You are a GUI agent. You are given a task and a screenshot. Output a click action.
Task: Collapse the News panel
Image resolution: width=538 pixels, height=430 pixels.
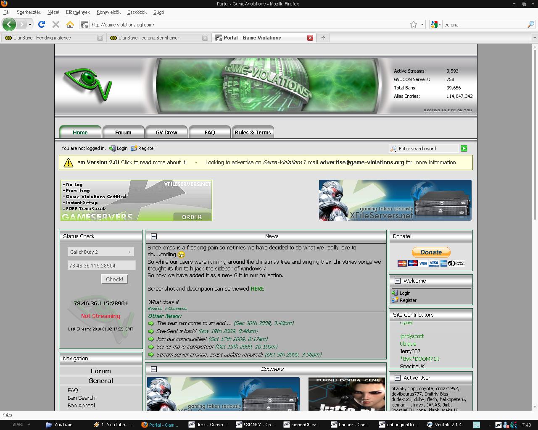tap(154, 236)
